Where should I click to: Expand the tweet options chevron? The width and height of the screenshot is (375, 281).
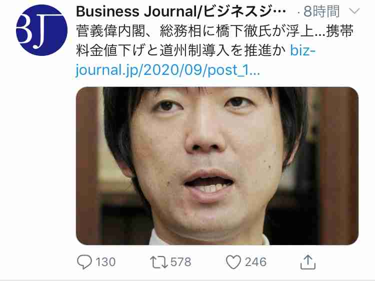point(354,11)
